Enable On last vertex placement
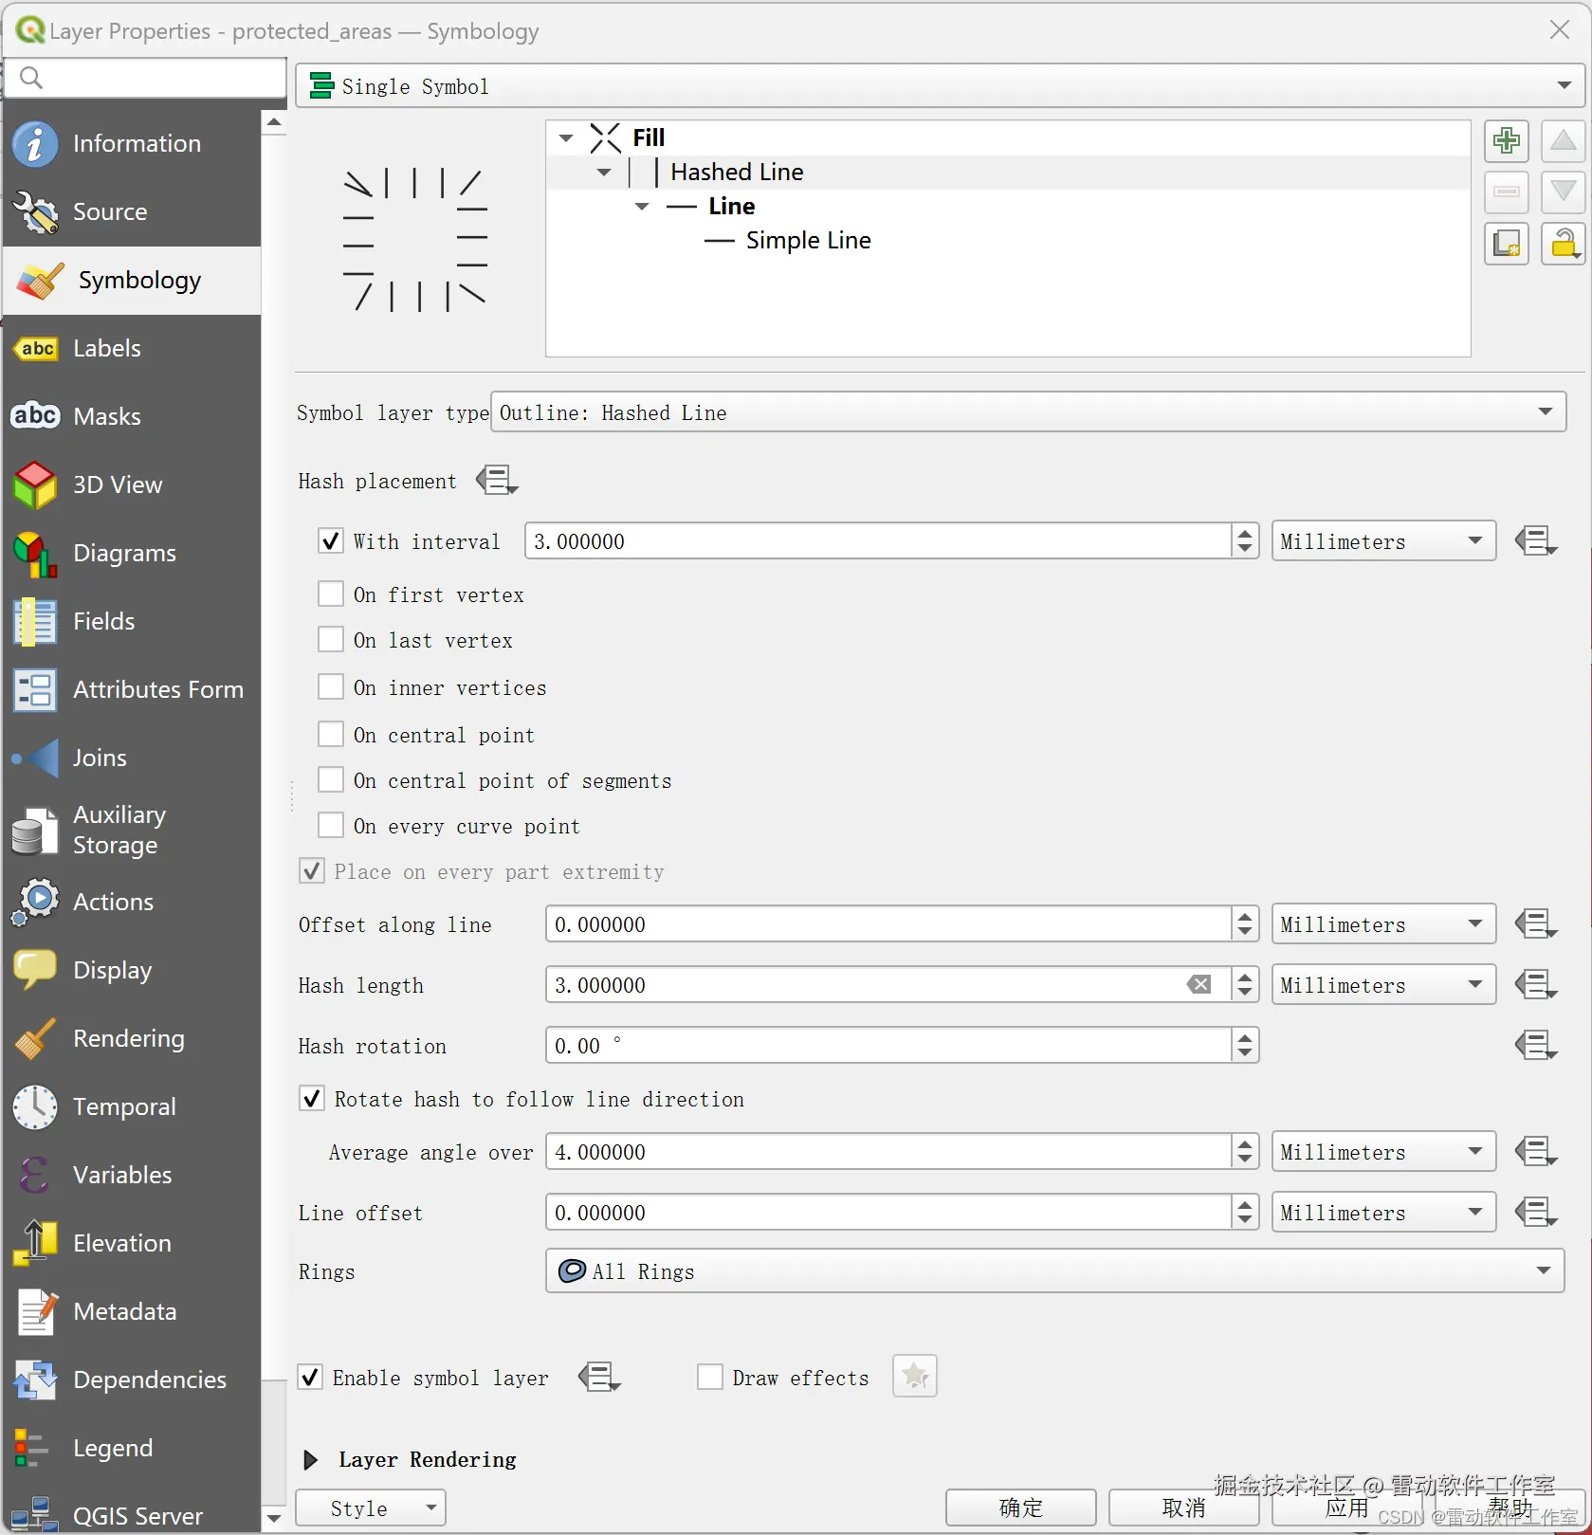Viewport: 1592px width, 1535px height. tap(331, 640)
